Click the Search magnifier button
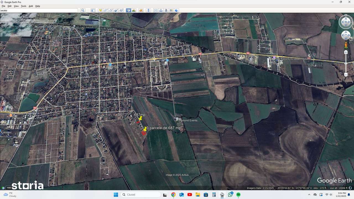 point(83,11)
